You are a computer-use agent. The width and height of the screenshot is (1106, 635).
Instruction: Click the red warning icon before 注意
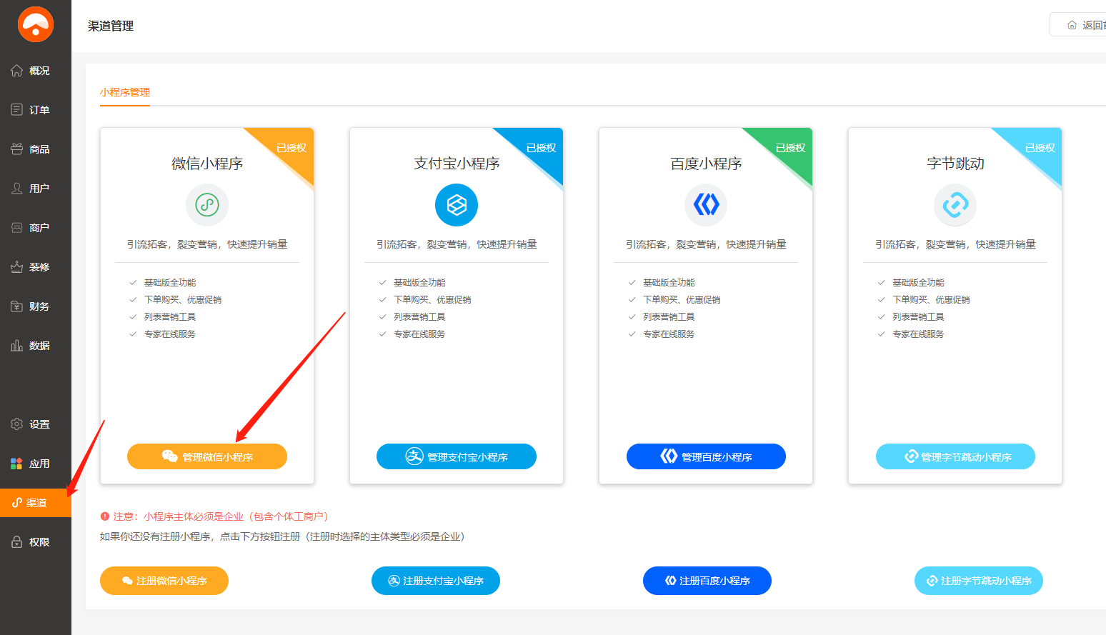click(x=105, y=516)
